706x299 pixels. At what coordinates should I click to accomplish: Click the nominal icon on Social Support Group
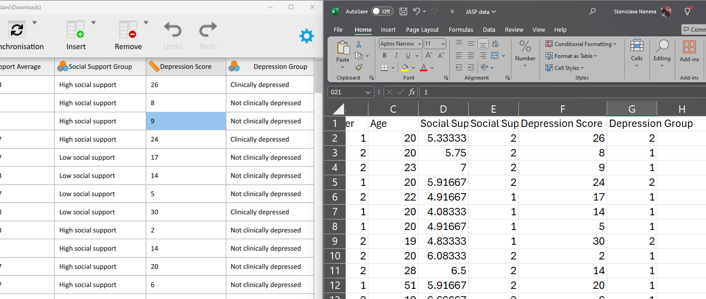click(x=63, y=67)
